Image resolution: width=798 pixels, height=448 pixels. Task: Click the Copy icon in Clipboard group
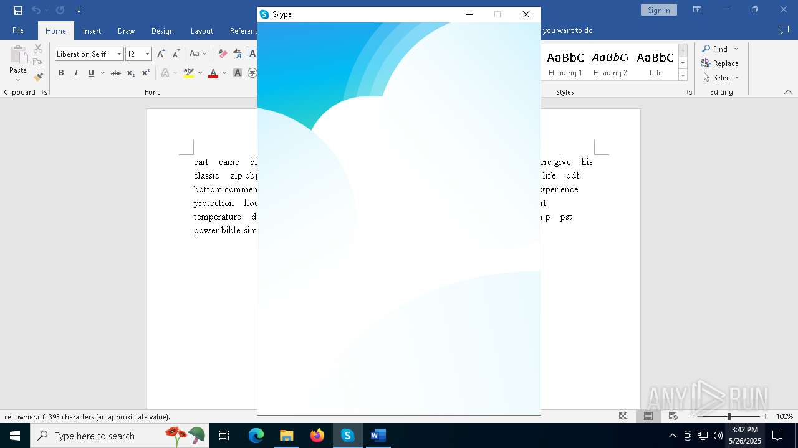pos(38,63)
